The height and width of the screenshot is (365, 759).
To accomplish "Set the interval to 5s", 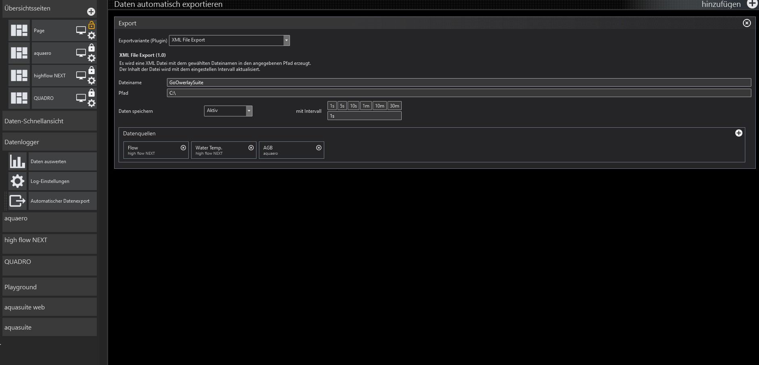I will coord(342,106).
